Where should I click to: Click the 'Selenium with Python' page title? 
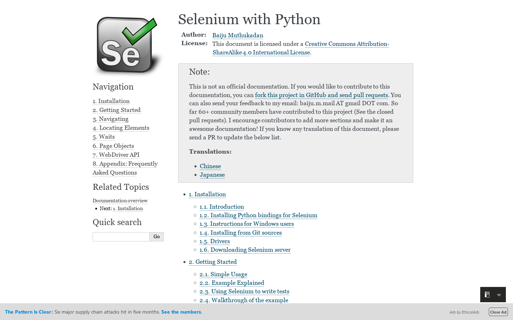click(x=249, y=19)
